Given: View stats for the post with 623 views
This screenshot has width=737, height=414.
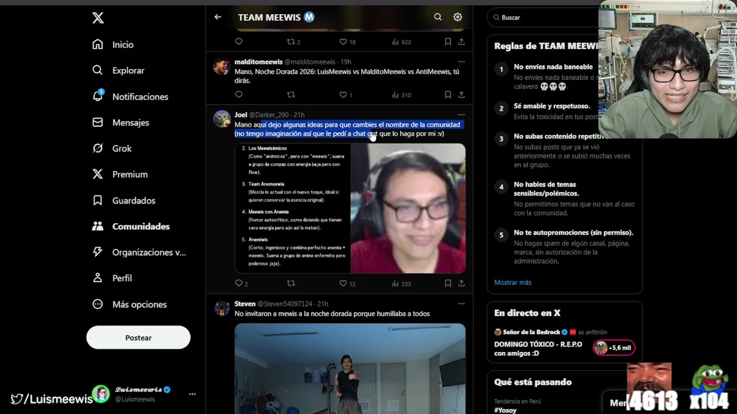Looking at the screenshot, I should 401,41.
